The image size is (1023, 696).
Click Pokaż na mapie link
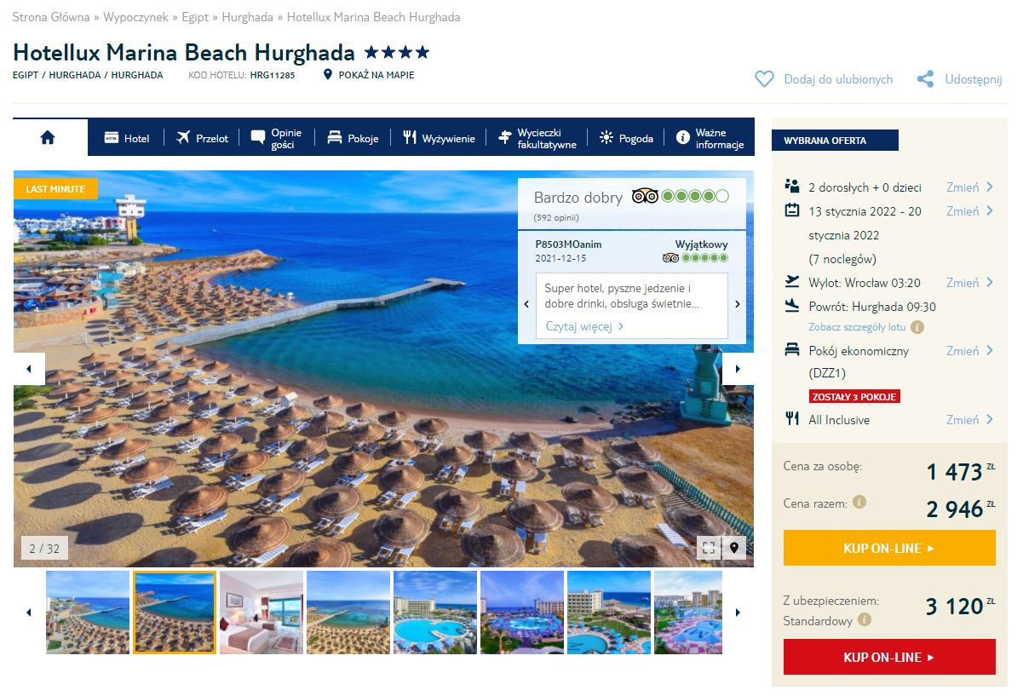[x=369, y=75]
